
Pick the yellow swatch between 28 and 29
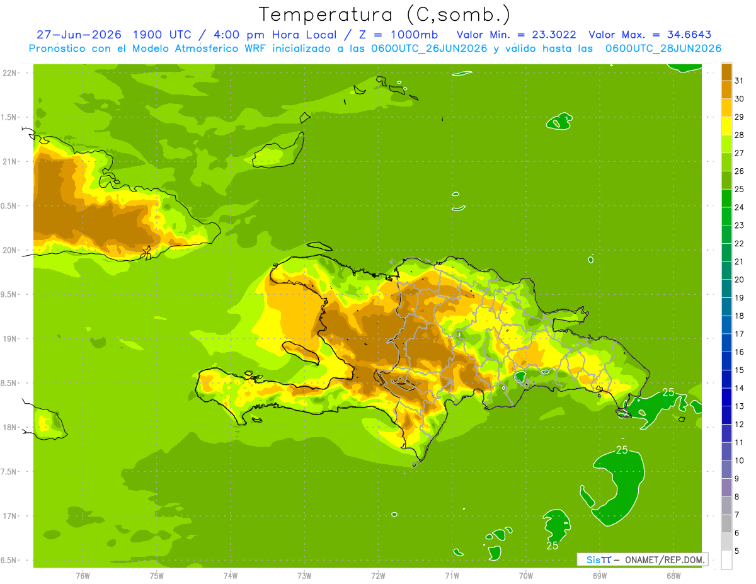coord(726,126)
